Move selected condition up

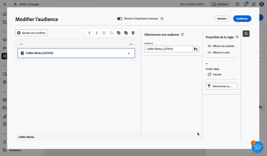pos(89,33)
